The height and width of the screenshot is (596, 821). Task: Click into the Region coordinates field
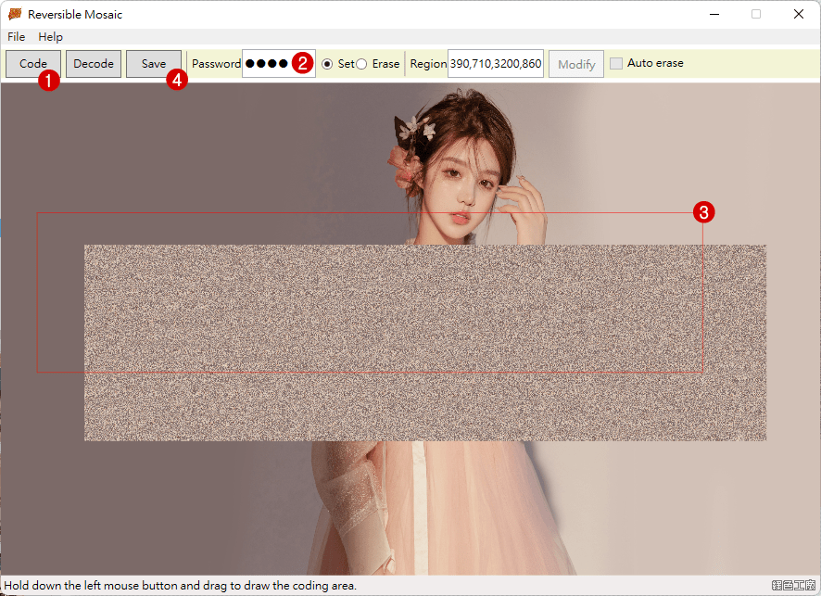click(x=496, y=64)
